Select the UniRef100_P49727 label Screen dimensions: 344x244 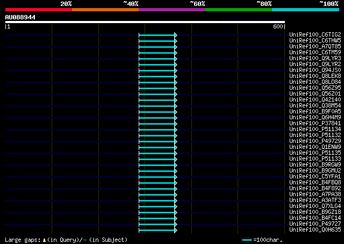click(x=315, y=224)
